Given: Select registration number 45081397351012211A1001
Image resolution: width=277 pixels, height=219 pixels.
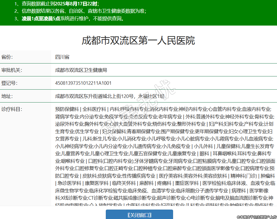Looking at the screenshot, I should tap(83, 83).
